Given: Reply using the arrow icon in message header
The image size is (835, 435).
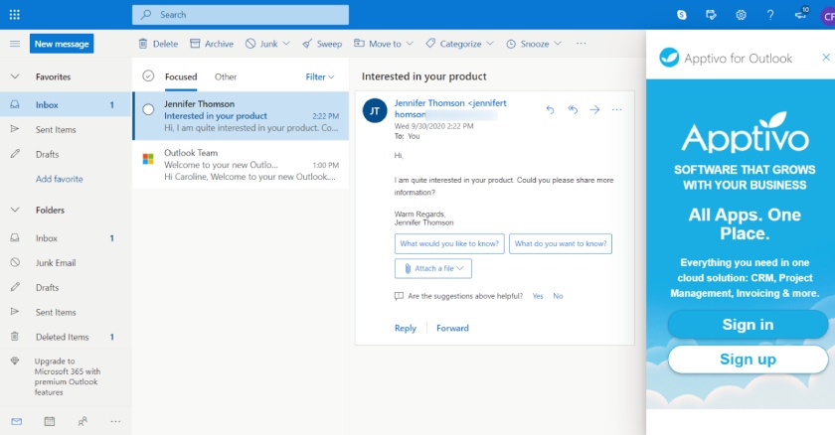Looking at the screenshot, I should click(x=550, y=109).
